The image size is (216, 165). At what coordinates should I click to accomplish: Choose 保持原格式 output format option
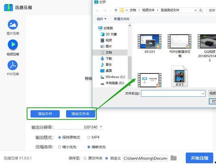[60, 137]
